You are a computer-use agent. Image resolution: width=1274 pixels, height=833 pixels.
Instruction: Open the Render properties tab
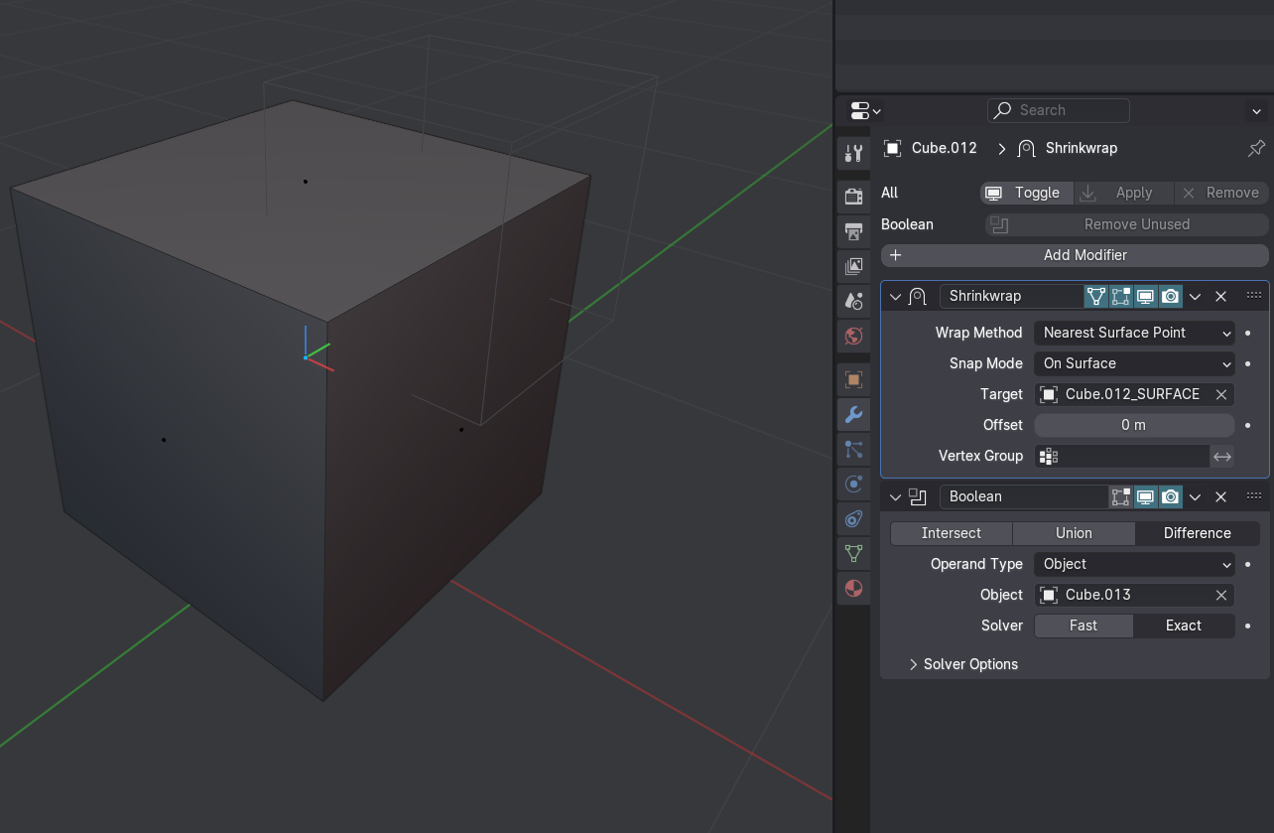pos(853,196)
